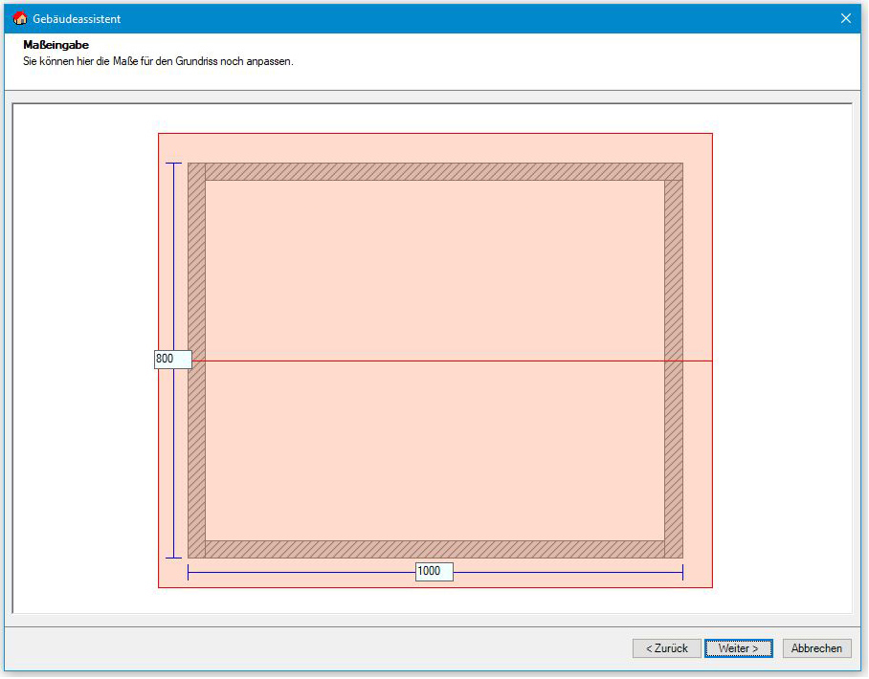The height and width of the screenshot is (679, 869).
Task: Click the Maßeingabe heading text
Action: (x=56, y=45)
